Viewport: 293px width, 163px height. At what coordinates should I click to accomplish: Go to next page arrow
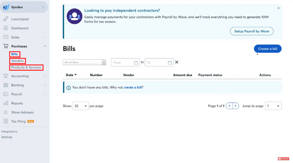pyautogui.click(x=236, y=106)
